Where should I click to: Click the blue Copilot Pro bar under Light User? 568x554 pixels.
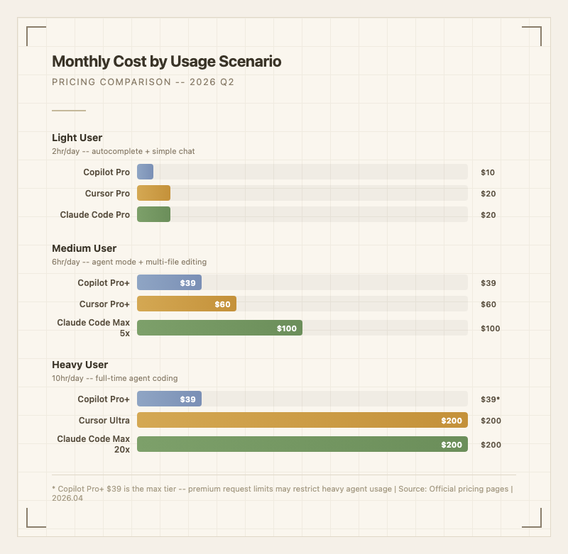click(145, 172)
